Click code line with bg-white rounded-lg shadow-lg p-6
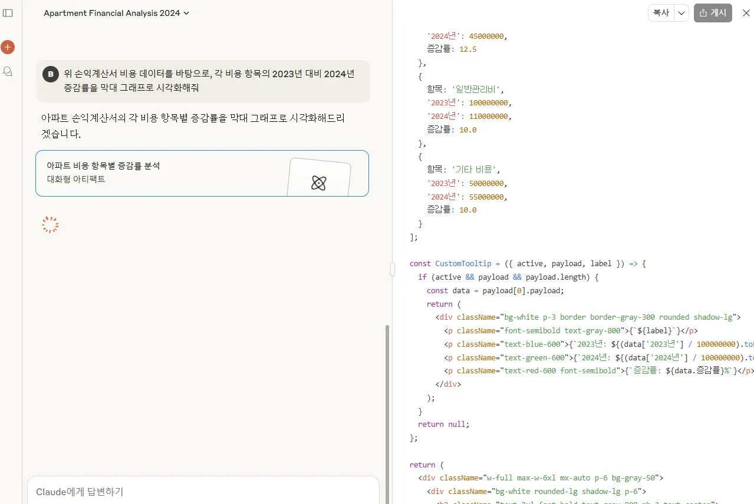This screenshot has height=504, width=754. point(536,491)
